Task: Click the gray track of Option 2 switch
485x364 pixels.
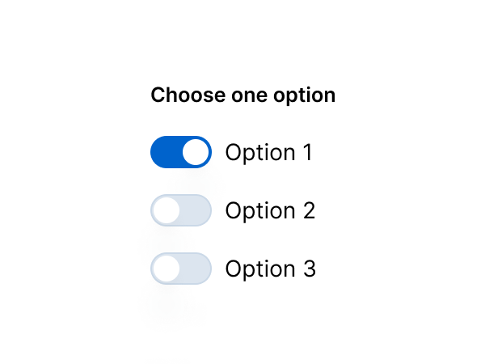Action: (196, 210)
